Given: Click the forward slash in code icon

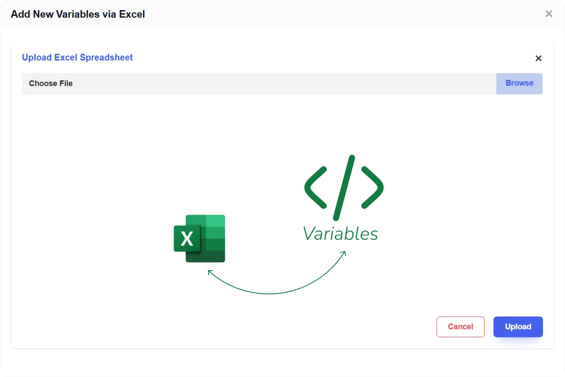Looking at the screenshot, I should 344,188.
